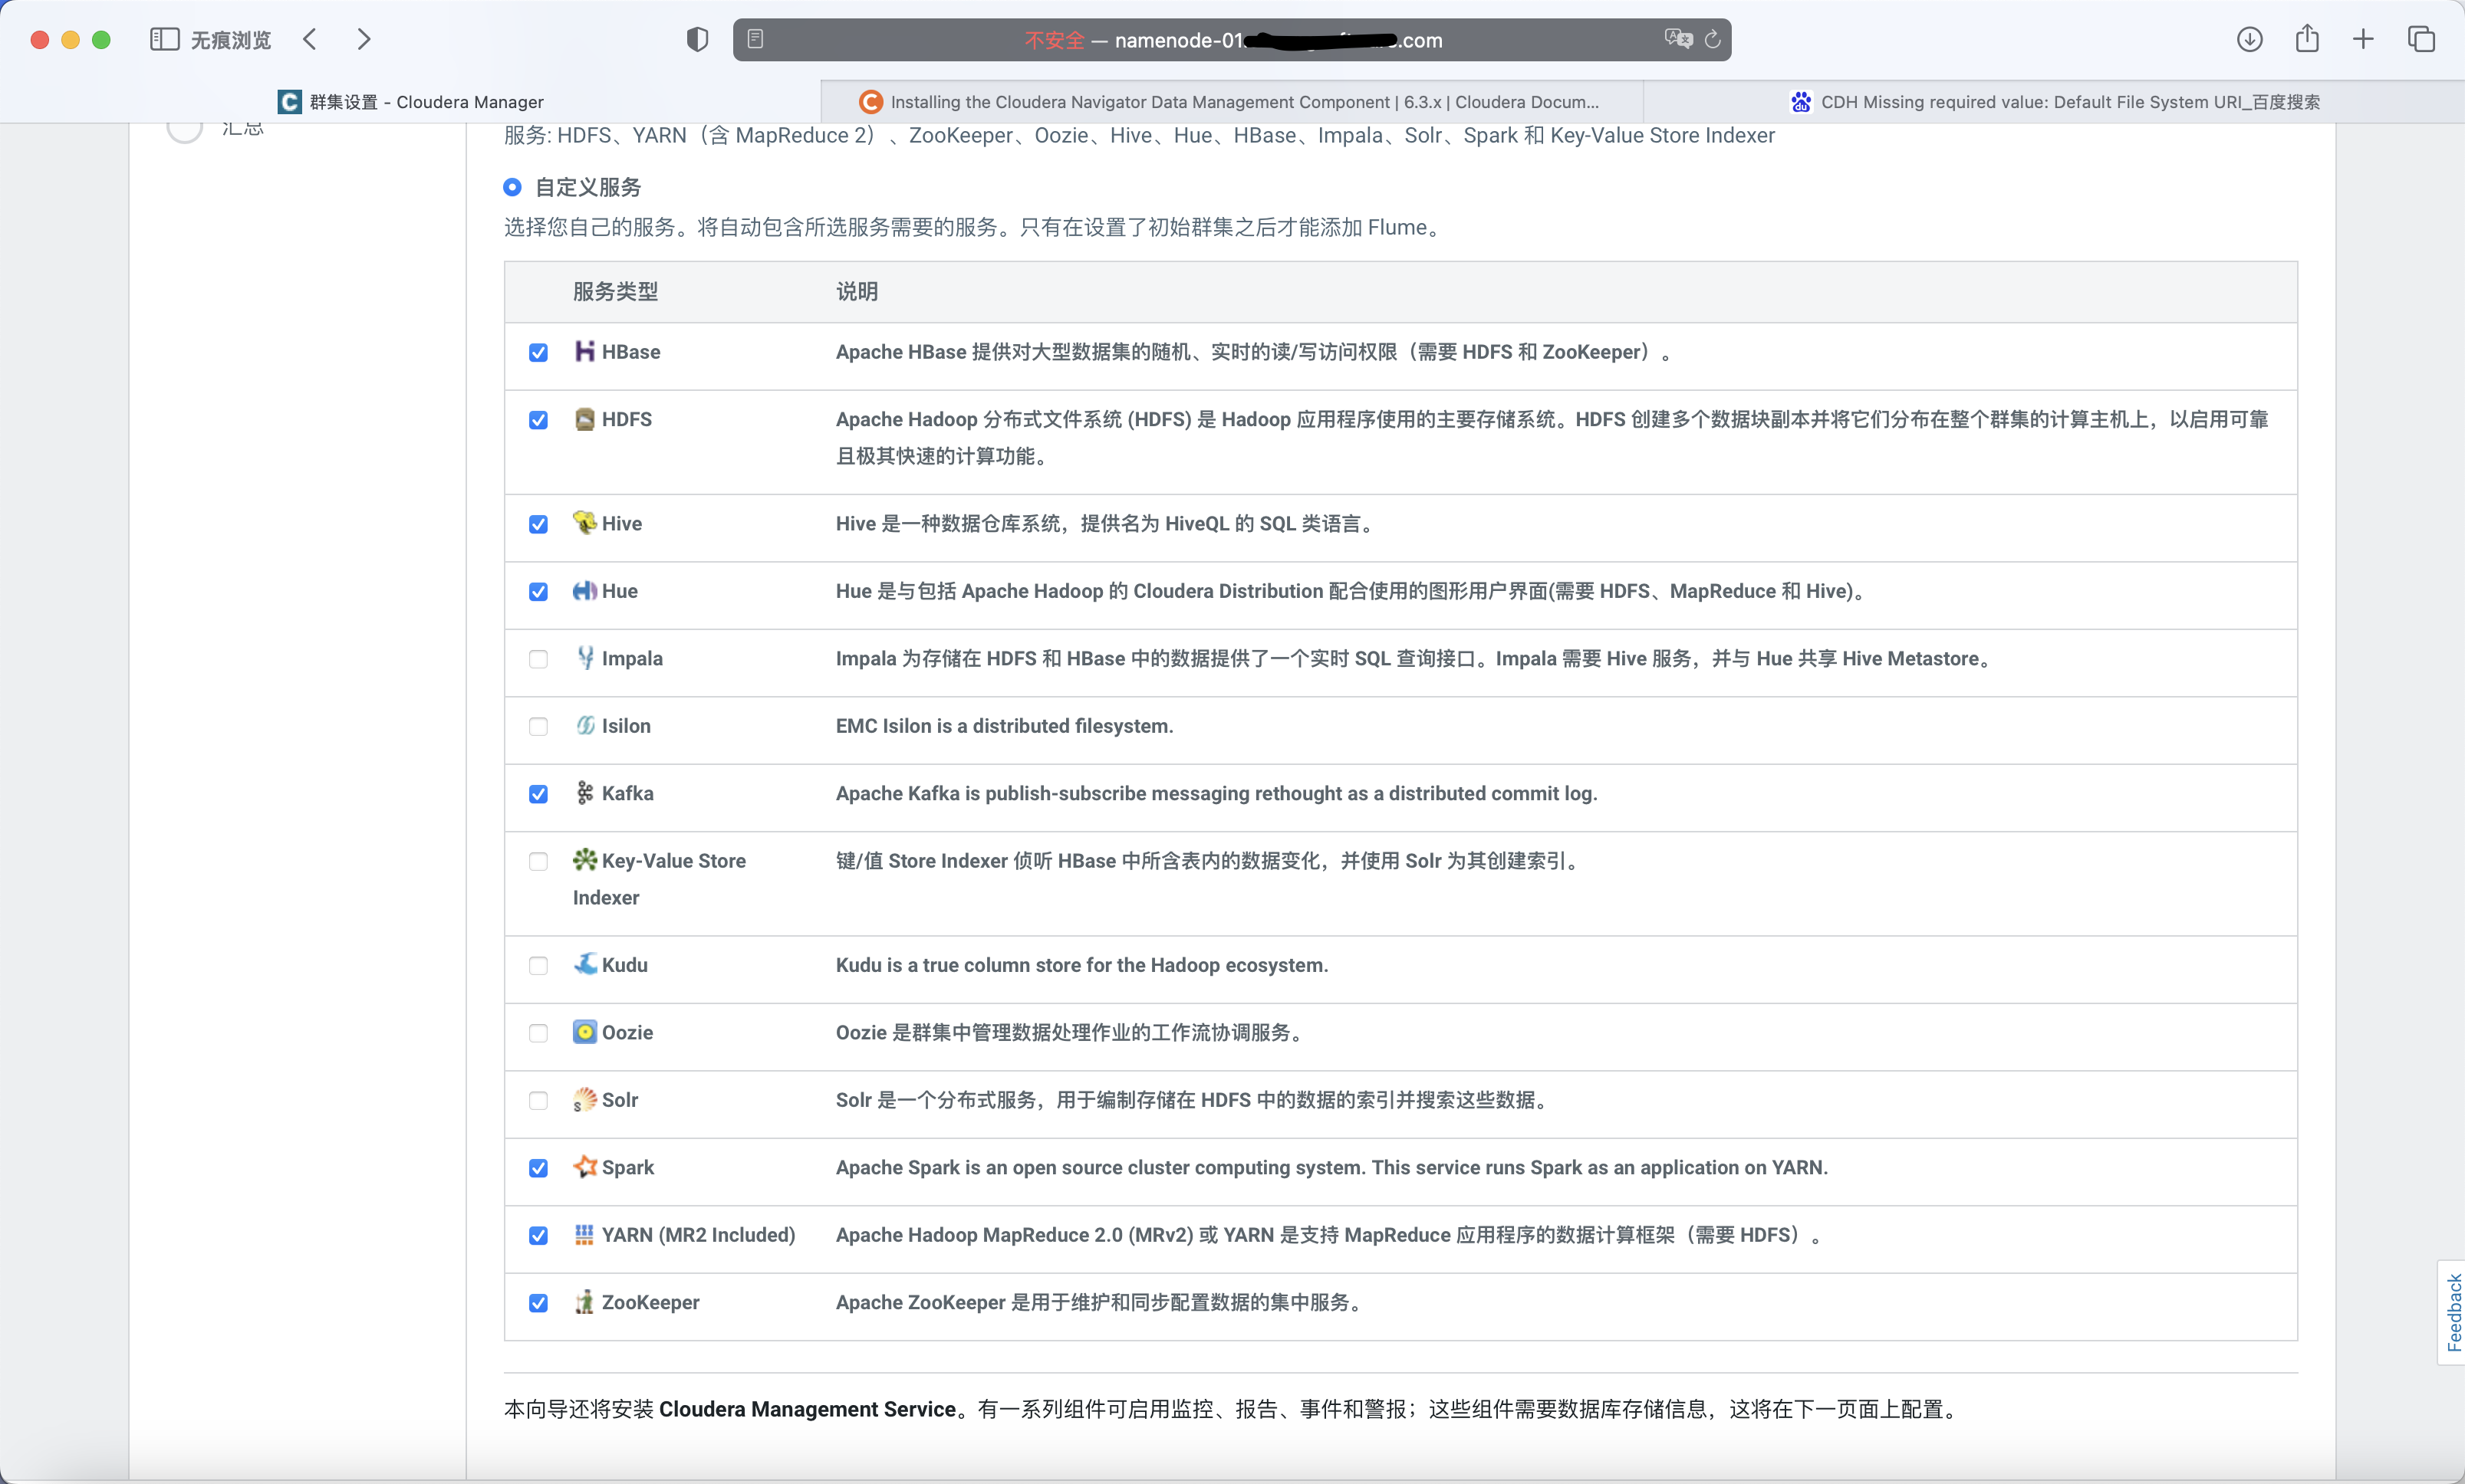Click the Kudu service icon
2465x1484 pixels.
coord(584,963)
